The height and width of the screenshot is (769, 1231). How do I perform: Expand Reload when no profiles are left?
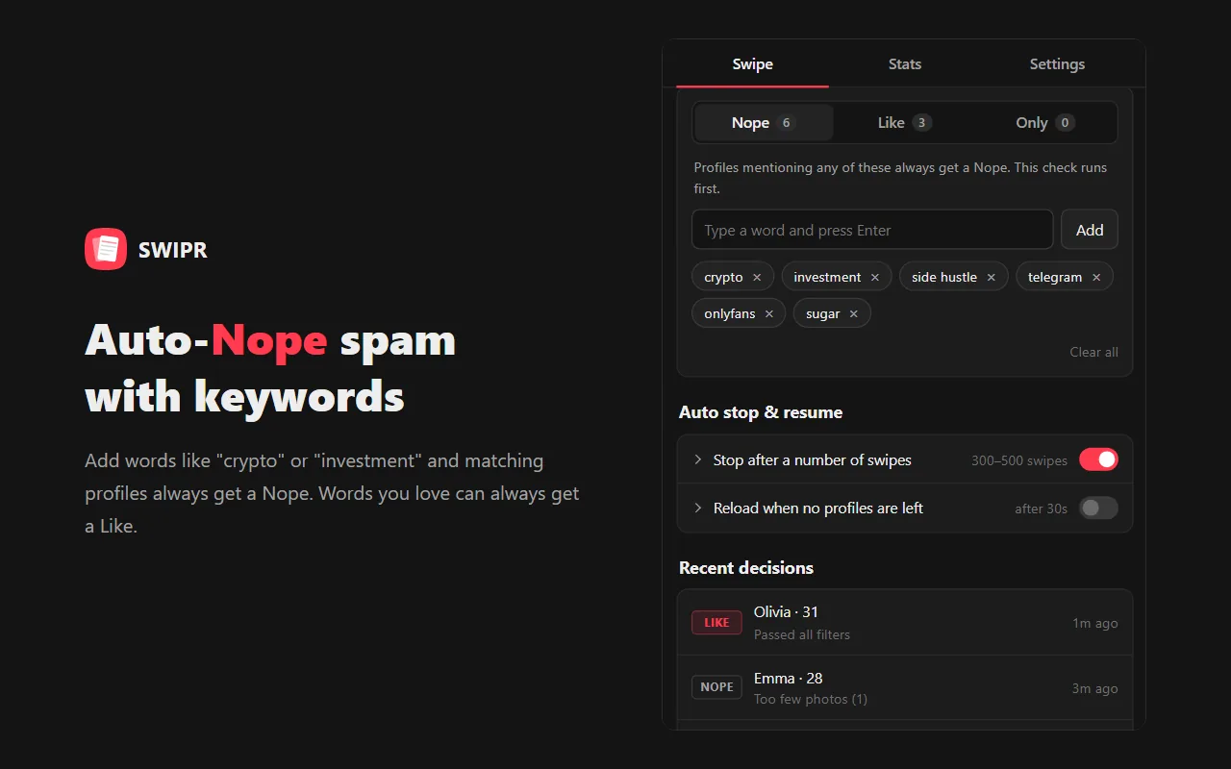click(x=698, y=508)
